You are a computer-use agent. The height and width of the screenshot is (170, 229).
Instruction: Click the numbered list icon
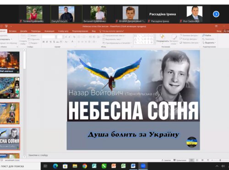coord(84,37)
